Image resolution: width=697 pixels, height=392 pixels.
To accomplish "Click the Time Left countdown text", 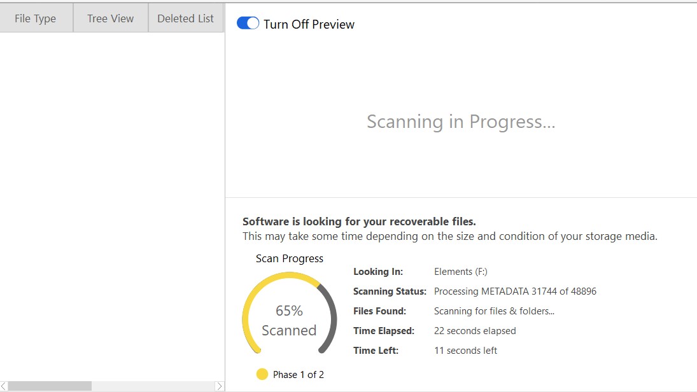I will pos(465,350).
